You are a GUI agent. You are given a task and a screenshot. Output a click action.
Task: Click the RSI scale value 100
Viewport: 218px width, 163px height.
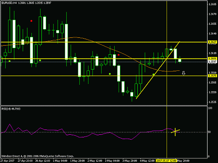(210, 108)
